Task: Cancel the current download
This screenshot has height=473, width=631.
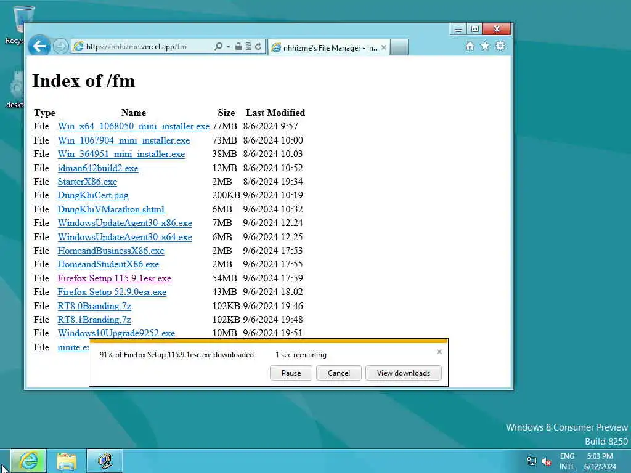Action: pyautogui.click(x=339, y=373)
